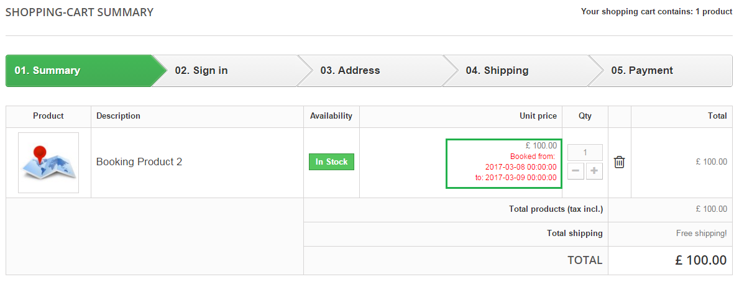Decrease quantity with the minus button
The height and width of the screenshot is (287, 752).
point(576,171)
